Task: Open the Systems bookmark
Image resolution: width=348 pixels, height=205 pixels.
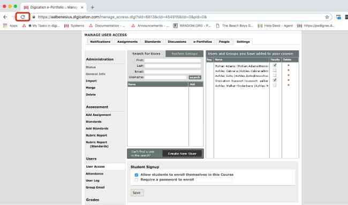Action: 74,26
